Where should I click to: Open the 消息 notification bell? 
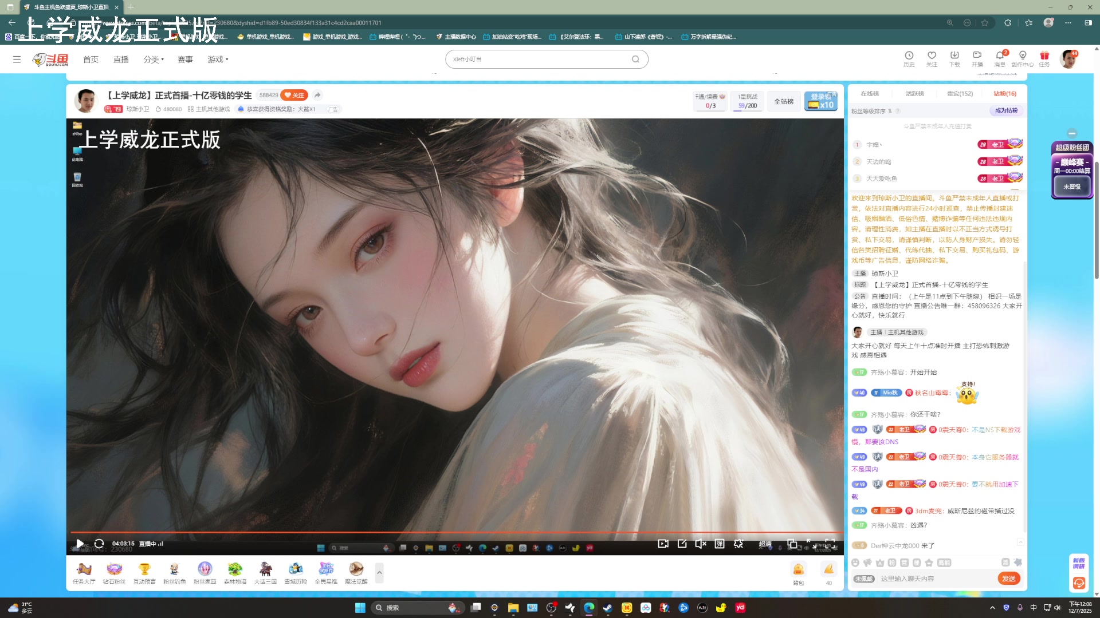point(1000,56)
